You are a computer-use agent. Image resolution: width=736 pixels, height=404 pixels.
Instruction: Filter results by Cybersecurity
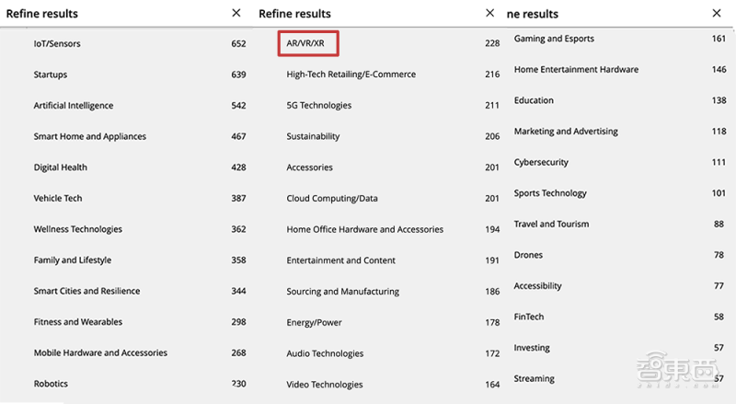[x=541, y=162]
